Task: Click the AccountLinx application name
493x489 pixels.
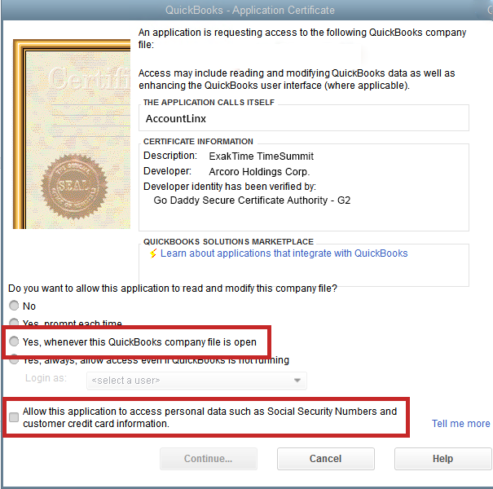Action: click(x=175, y=119)
